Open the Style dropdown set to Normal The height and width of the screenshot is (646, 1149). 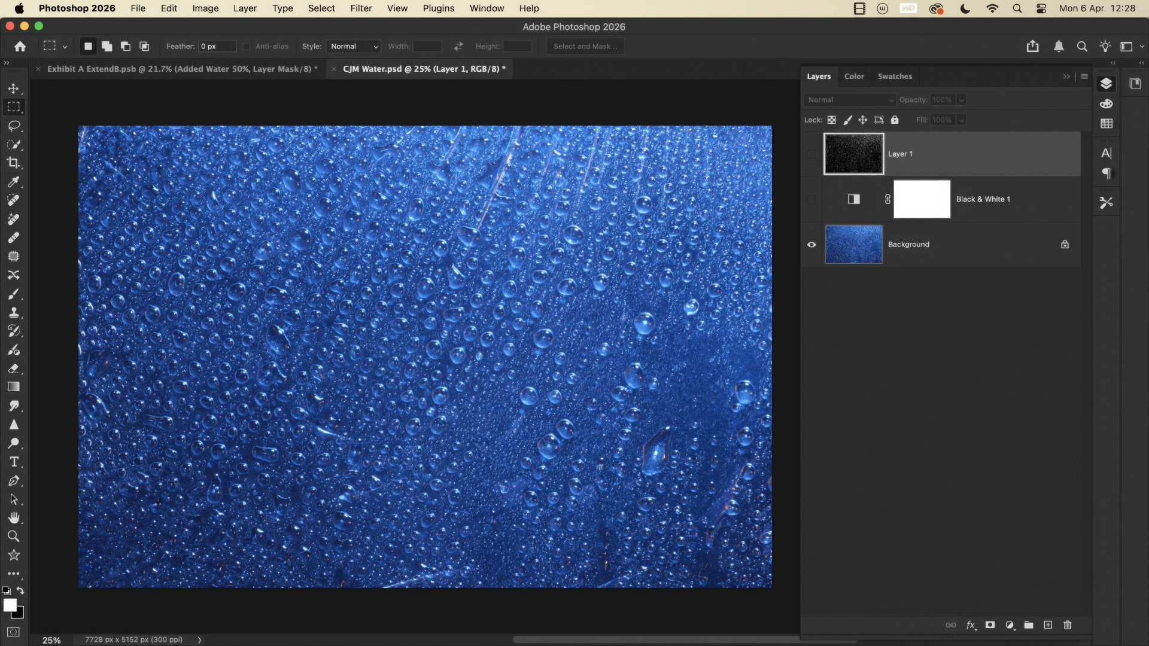pyautogui.click(x=354, y=47)
